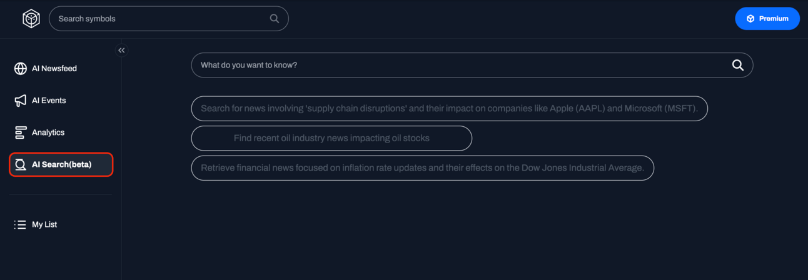Click the globe icon beside AI Newsfeed
808x280 pixels.
click(21, 68)
